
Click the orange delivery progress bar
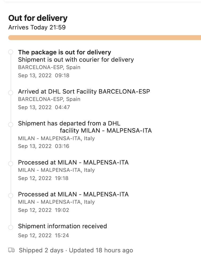[104, 37]
